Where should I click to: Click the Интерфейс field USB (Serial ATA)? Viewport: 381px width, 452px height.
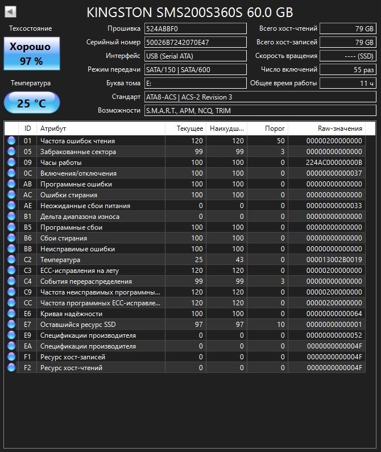point(196,56)
